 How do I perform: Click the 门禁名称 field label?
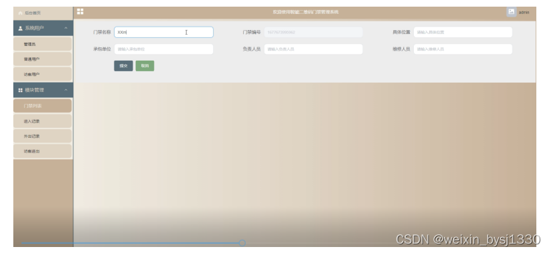(x=102, y=32)
